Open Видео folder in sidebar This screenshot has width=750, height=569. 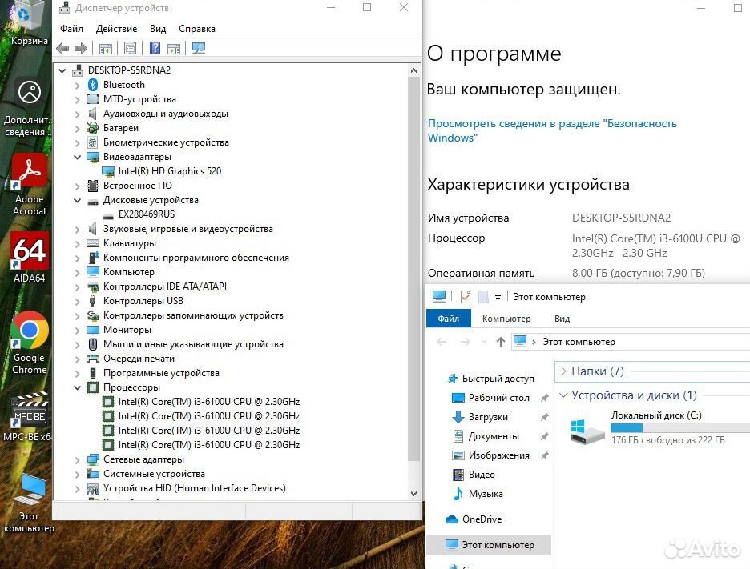(x=482, y=475)
